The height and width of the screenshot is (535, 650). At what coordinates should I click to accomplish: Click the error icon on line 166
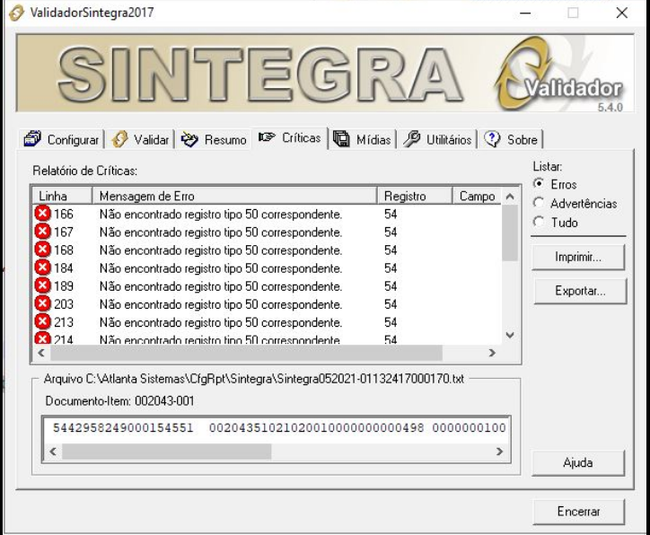tap(42, 214)
